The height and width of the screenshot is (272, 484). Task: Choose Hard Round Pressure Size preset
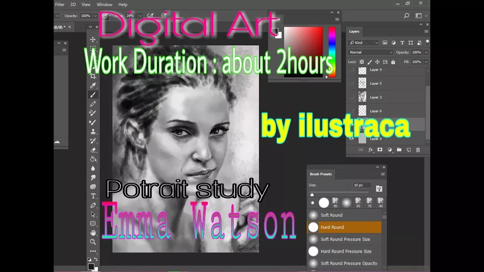(x=344, y=251)
